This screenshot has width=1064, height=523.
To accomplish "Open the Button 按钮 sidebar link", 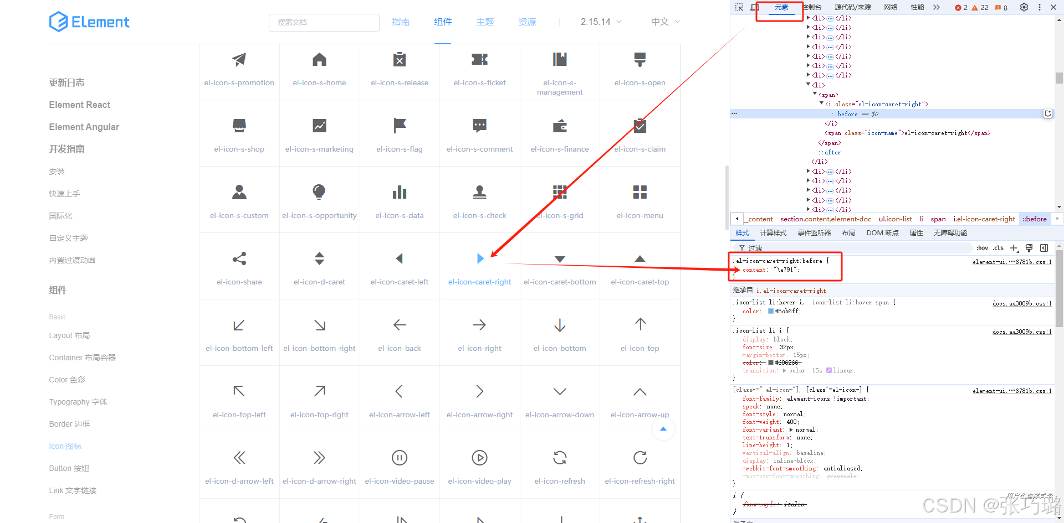I will coord(69,468).
